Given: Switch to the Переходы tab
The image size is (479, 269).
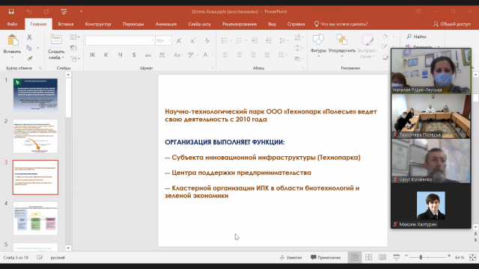Looking at the screenshot, I should pyautogui.click(x=133, y=24).
